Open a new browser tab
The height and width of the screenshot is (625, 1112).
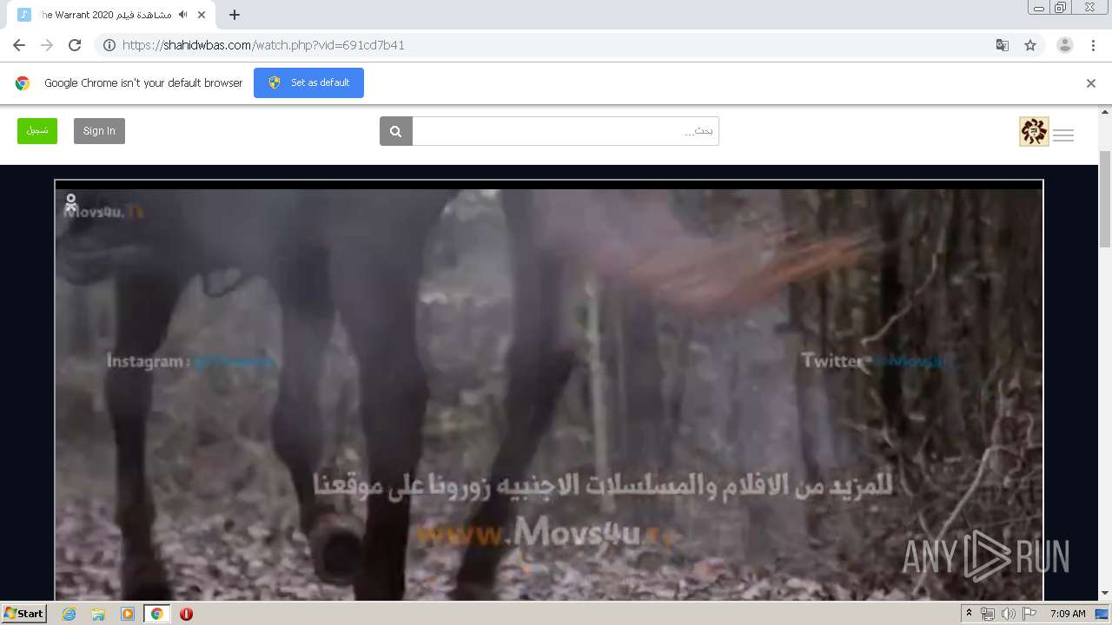tap(235, 15)
